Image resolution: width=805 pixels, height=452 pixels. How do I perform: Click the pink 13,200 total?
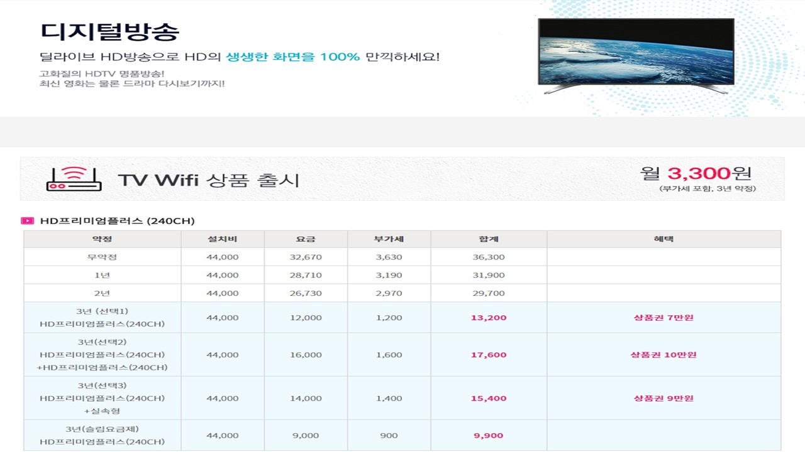489,318
